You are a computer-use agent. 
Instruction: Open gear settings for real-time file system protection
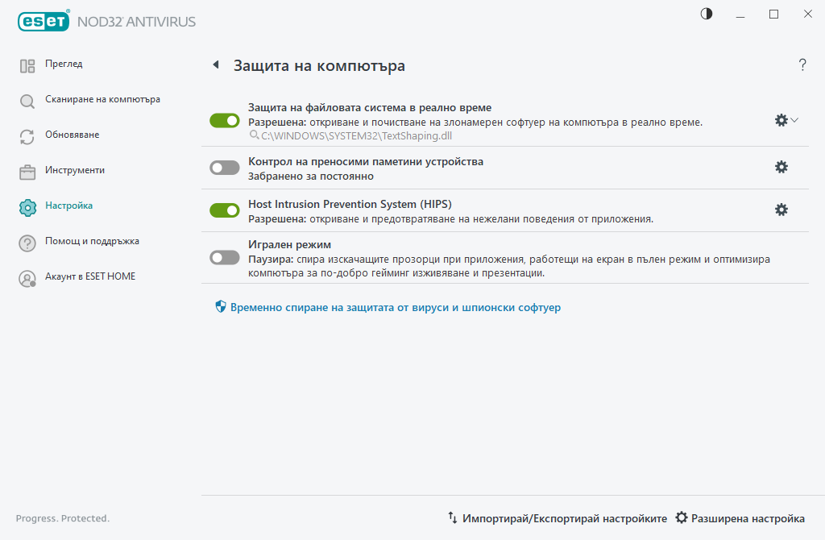781,120
